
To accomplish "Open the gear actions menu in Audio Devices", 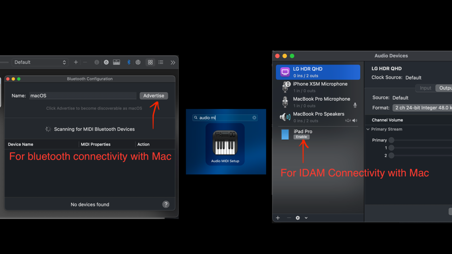I will click(x=298, y=218).
